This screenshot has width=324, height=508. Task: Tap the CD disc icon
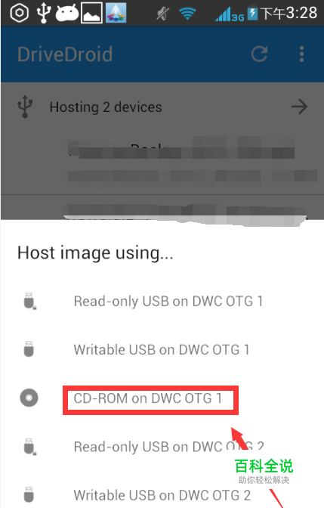[29, 398]
